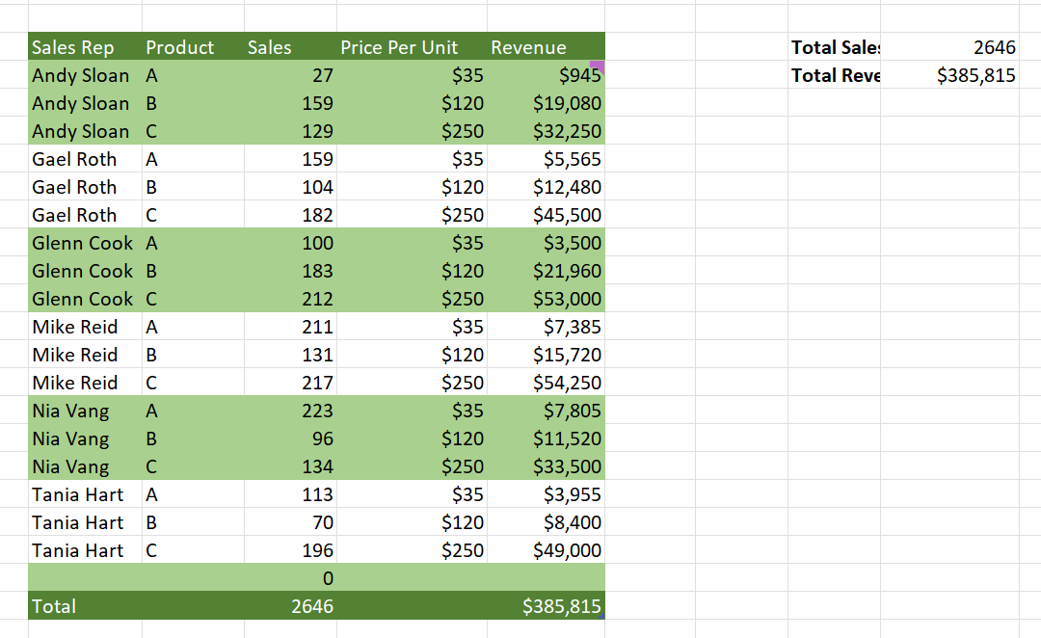
Task: Click the Total Revenue $385,815 summary cell
Action: pos(949,75)
